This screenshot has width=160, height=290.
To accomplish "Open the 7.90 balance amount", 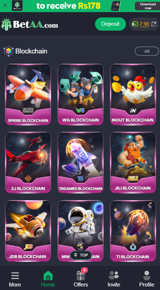I will coord(144,24).
